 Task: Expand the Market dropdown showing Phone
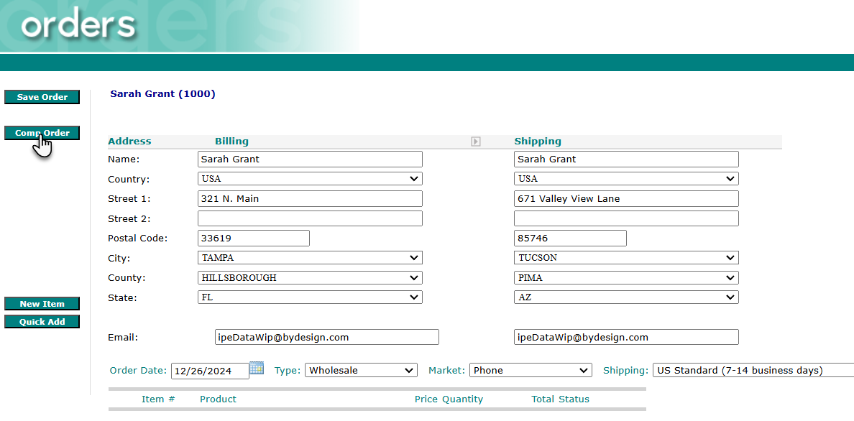[x=531, y=371]
